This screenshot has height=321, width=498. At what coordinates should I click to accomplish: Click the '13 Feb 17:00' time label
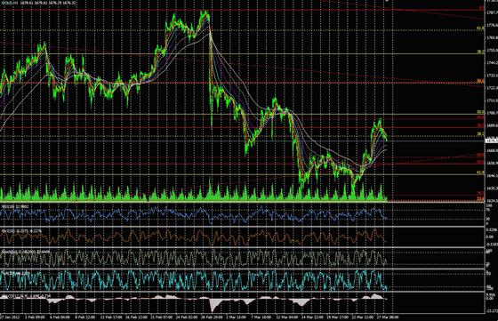tap(110, 317)
